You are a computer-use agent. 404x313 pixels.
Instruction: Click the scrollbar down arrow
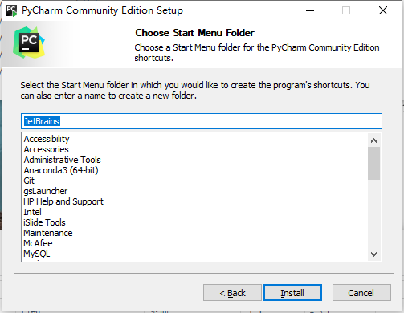(374, 254)
